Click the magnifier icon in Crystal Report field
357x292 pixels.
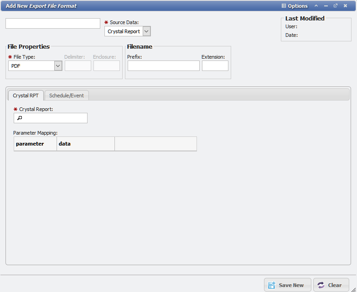click(x=19, y=118)
